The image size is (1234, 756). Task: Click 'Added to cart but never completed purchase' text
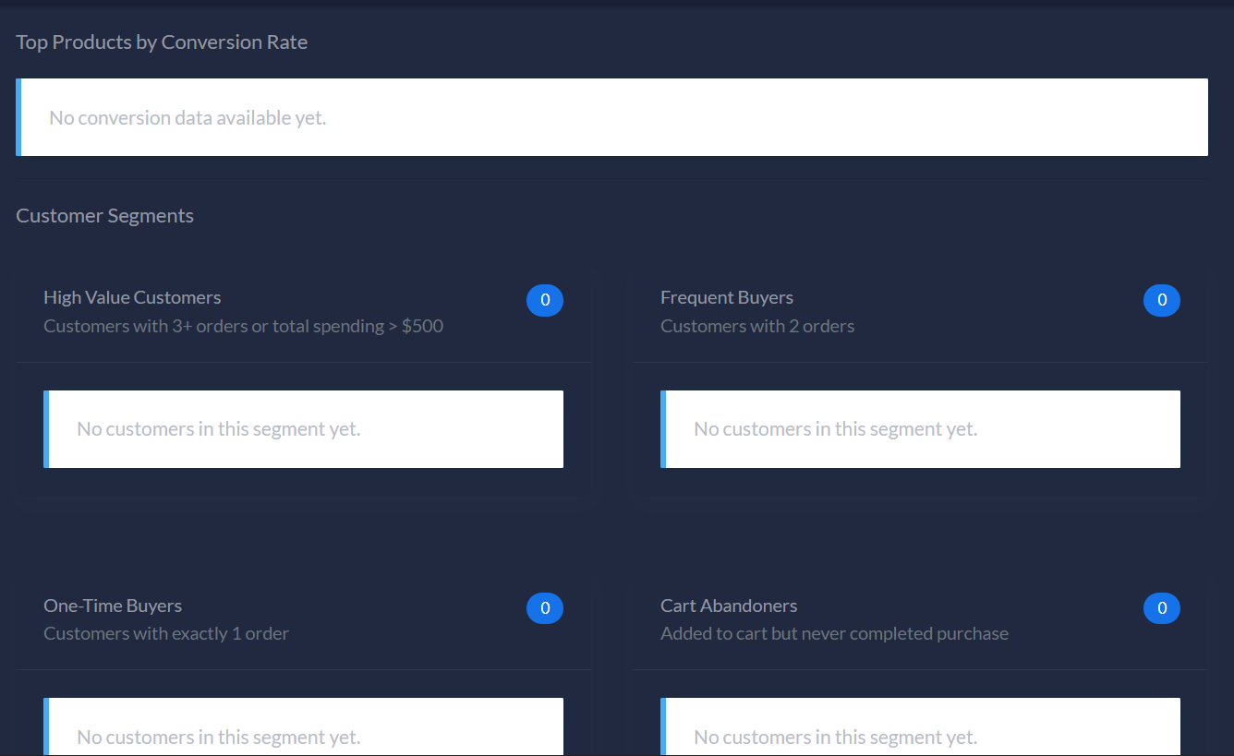pyautogui.click(x=834, y=633)
